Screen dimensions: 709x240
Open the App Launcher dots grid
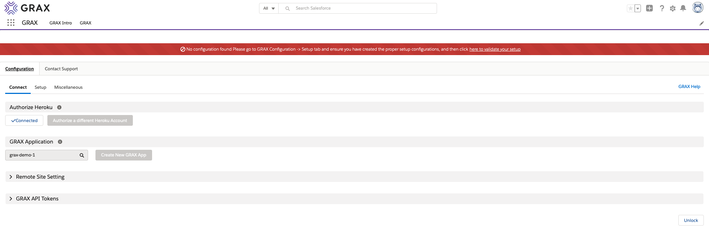click(x=11, y=23)
